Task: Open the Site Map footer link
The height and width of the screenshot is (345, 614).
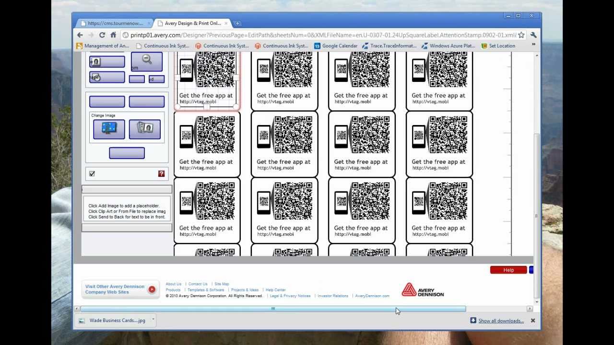Action: (x=222, y=284)
